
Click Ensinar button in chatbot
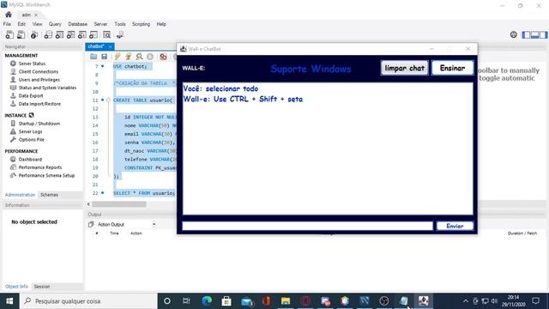pyautogui.click(x=452, y=68)
